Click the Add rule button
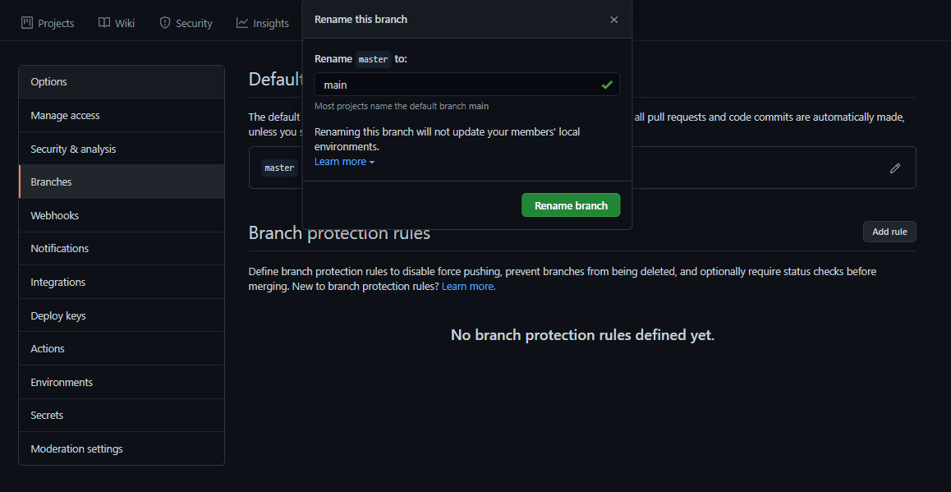Image resolution: width=951 pixels, height=492 pixels. (x=889, y=231)
